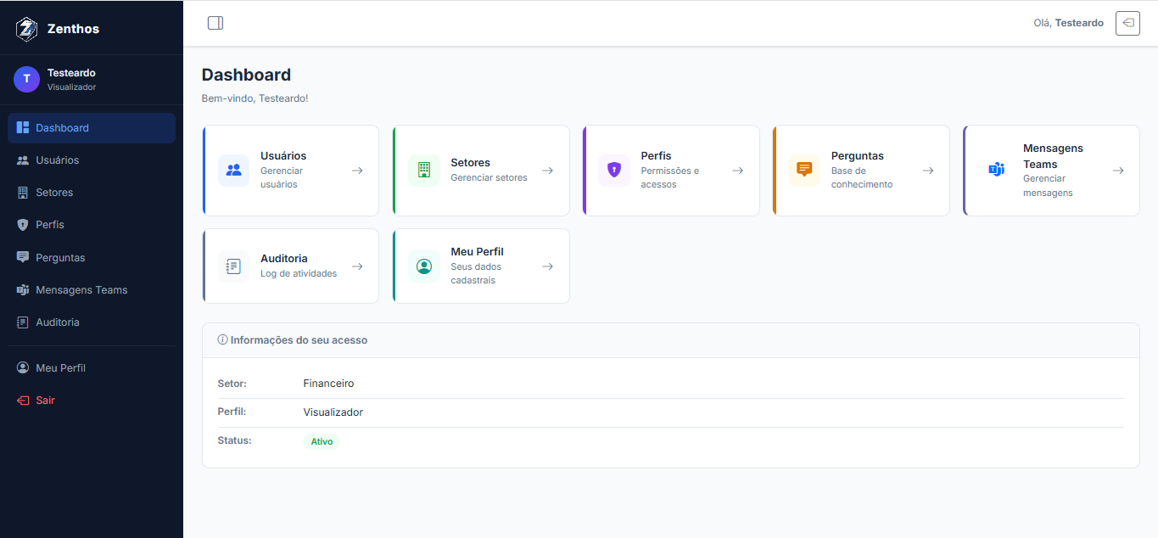The height and width of the screenshot is (538, 1158).
Task: Click the Usuários card people icon
Action: 234,171
